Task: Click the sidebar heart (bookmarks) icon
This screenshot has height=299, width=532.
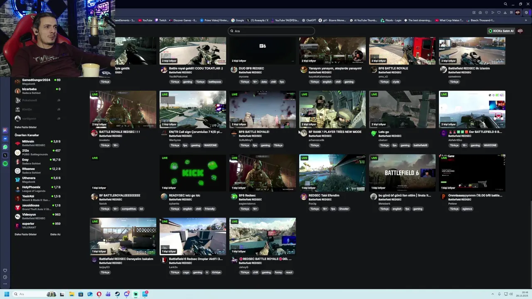Action: coord(5,270)
